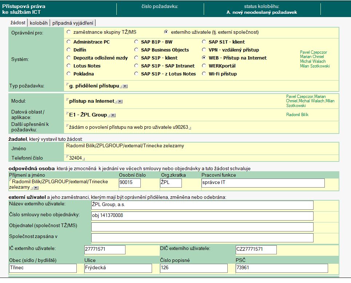The height and width of the screenshot is (283, 351).
Task: Pick the VPN - vzdálený přístup option
Action: [x=204, y=50]
